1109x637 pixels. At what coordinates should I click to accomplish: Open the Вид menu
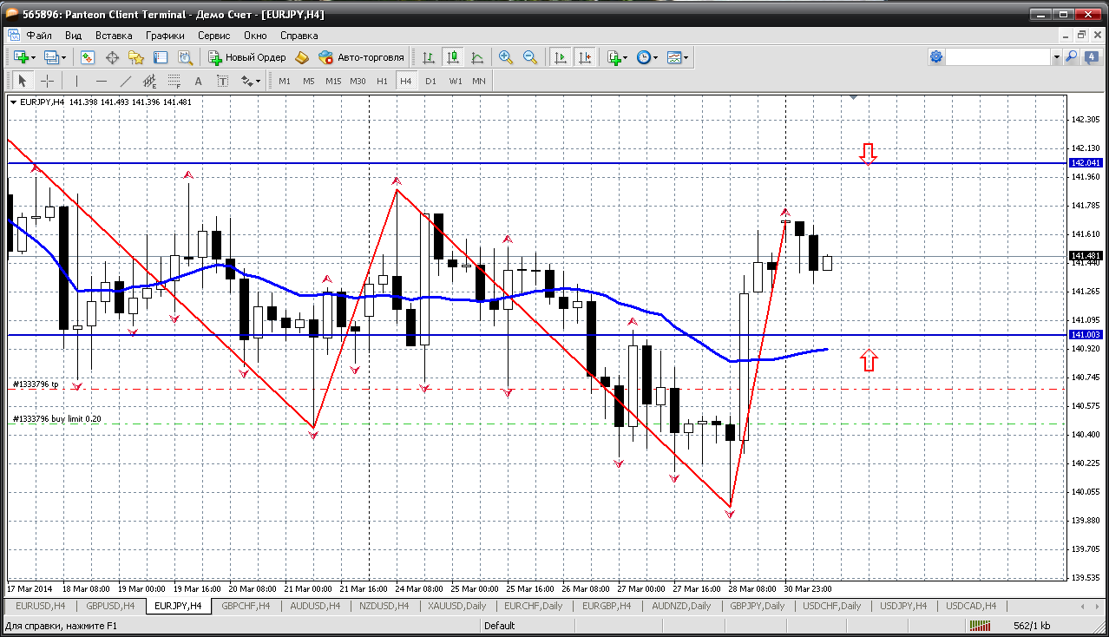click(x=73, y=36)
